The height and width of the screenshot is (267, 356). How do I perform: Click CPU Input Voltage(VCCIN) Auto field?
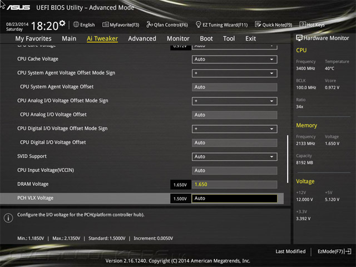click(x=235, y=171)
